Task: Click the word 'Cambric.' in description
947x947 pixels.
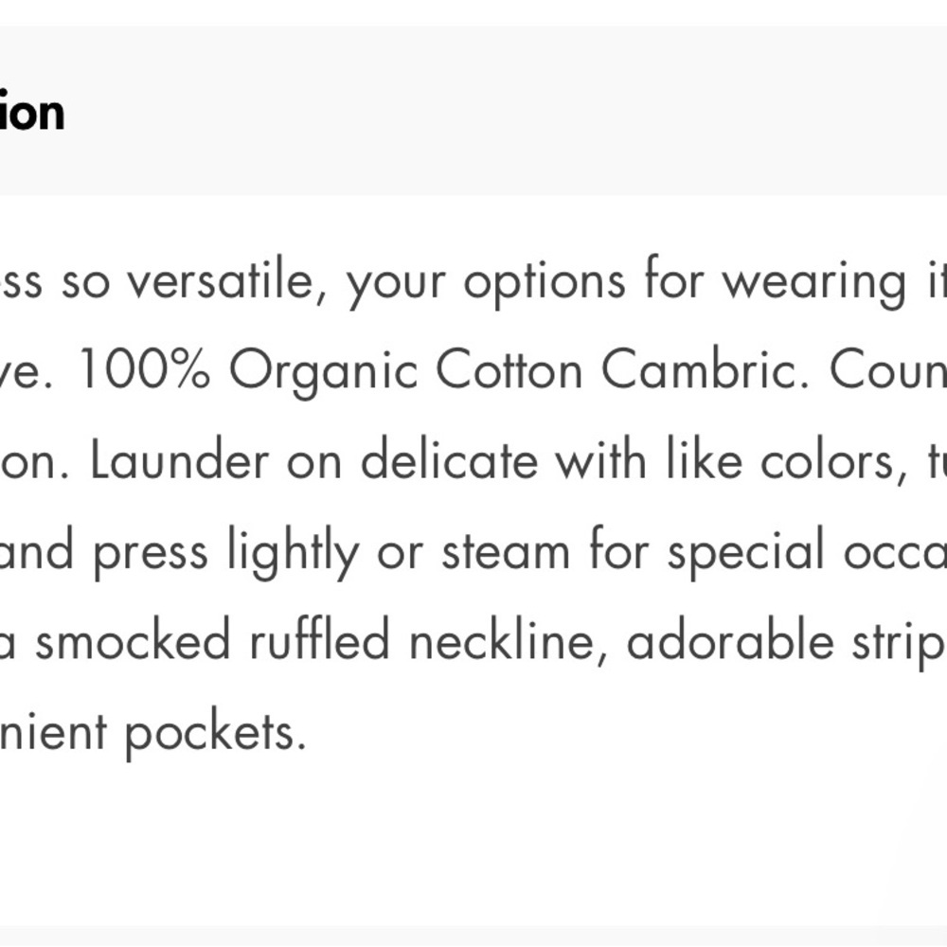Action: tap(706, 370)
